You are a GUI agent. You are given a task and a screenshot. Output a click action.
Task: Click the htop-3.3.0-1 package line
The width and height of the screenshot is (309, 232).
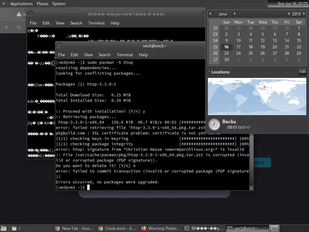tap(86, 84)
